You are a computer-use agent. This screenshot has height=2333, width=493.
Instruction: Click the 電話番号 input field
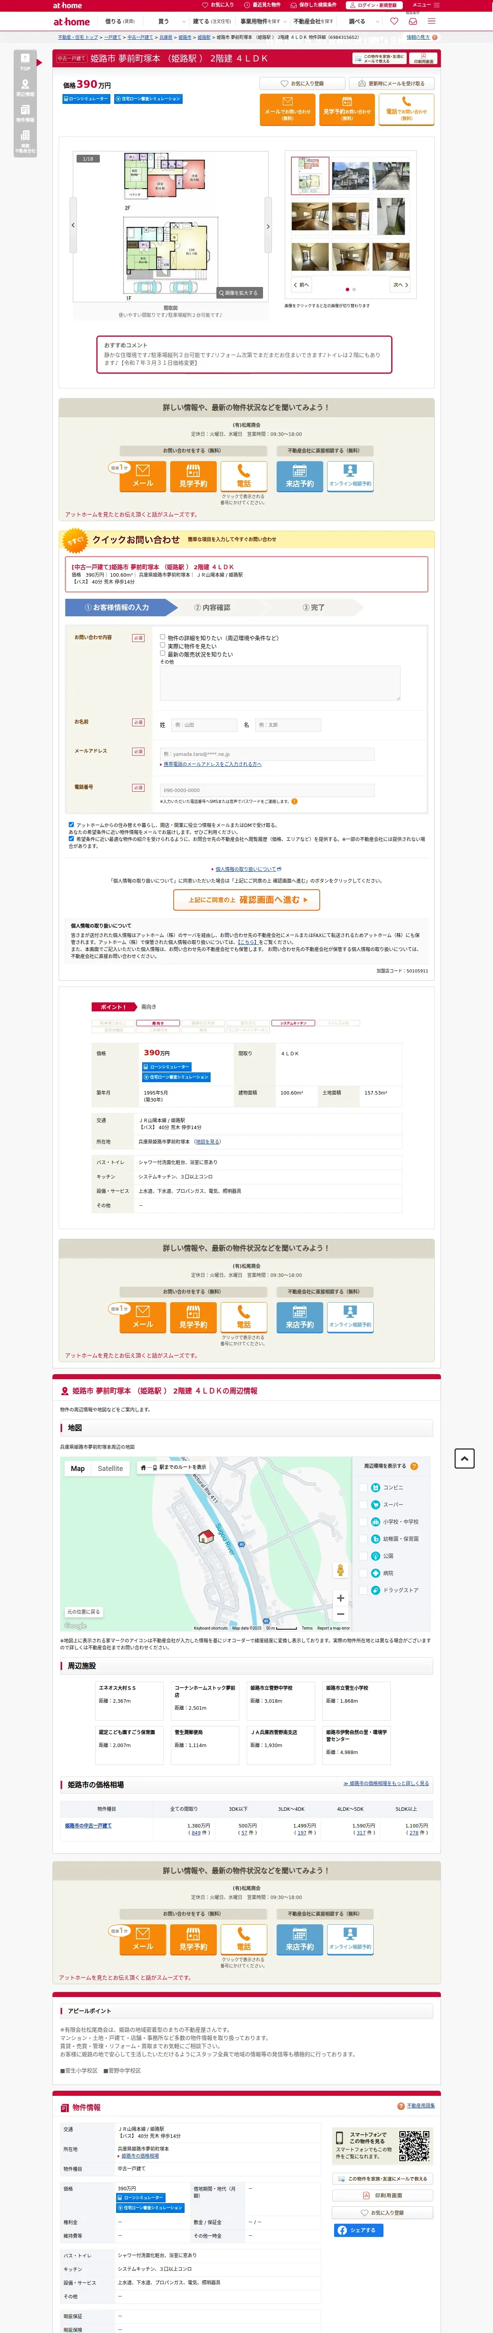[x=267, y=790]
